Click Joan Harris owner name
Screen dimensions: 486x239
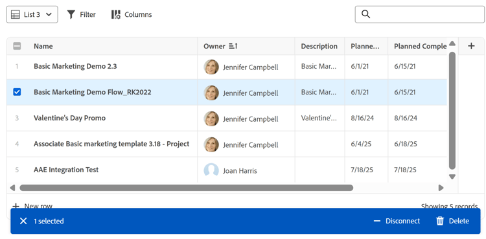[x=240, y=171]
